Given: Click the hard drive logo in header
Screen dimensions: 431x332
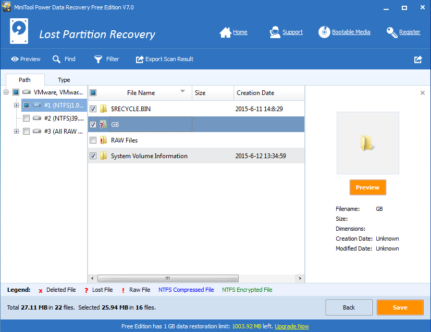Looking at the screenshot, I should tap(19, 31).
